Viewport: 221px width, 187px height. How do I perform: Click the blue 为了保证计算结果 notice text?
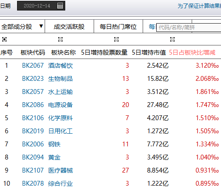(199, 6)
